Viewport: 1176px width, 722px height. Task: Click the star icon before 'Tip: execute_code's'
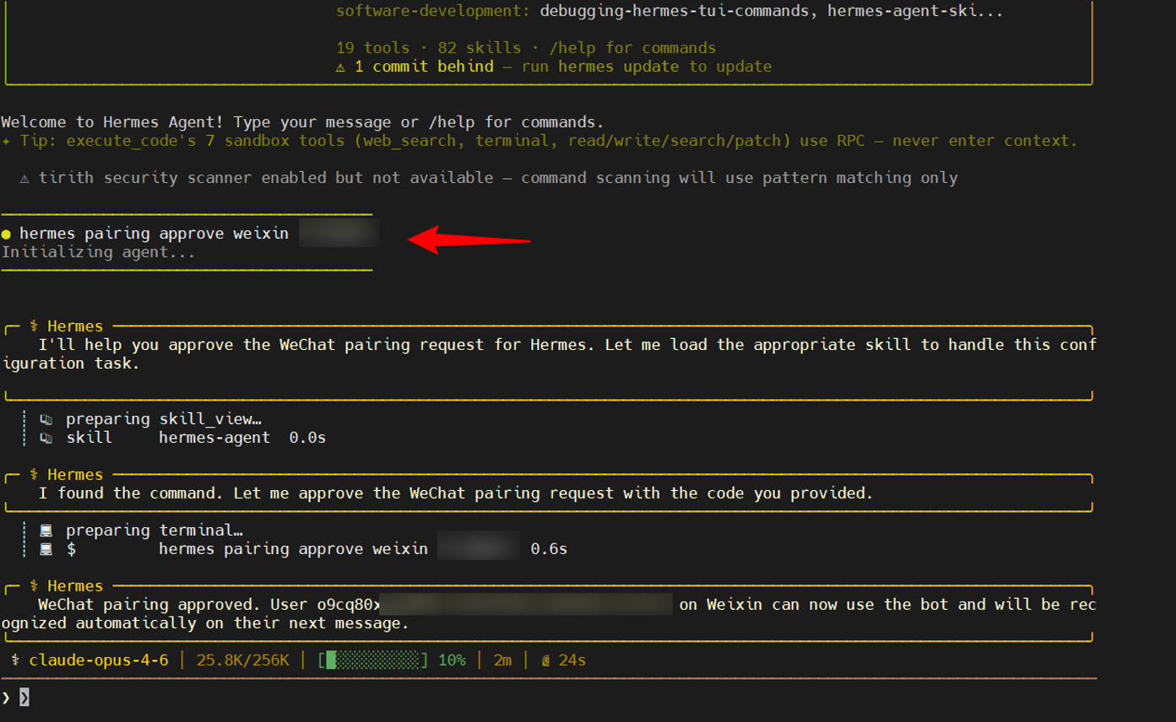tap(6, 141)
